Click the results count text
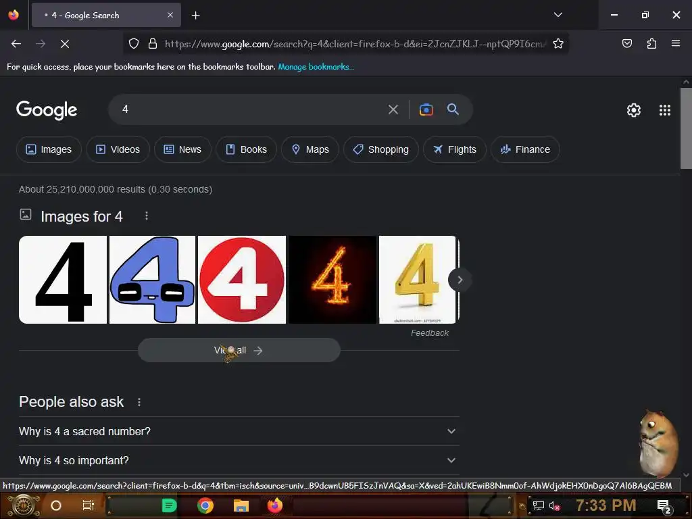This screenshot has width=692, height=519. (x=116, y=189)
